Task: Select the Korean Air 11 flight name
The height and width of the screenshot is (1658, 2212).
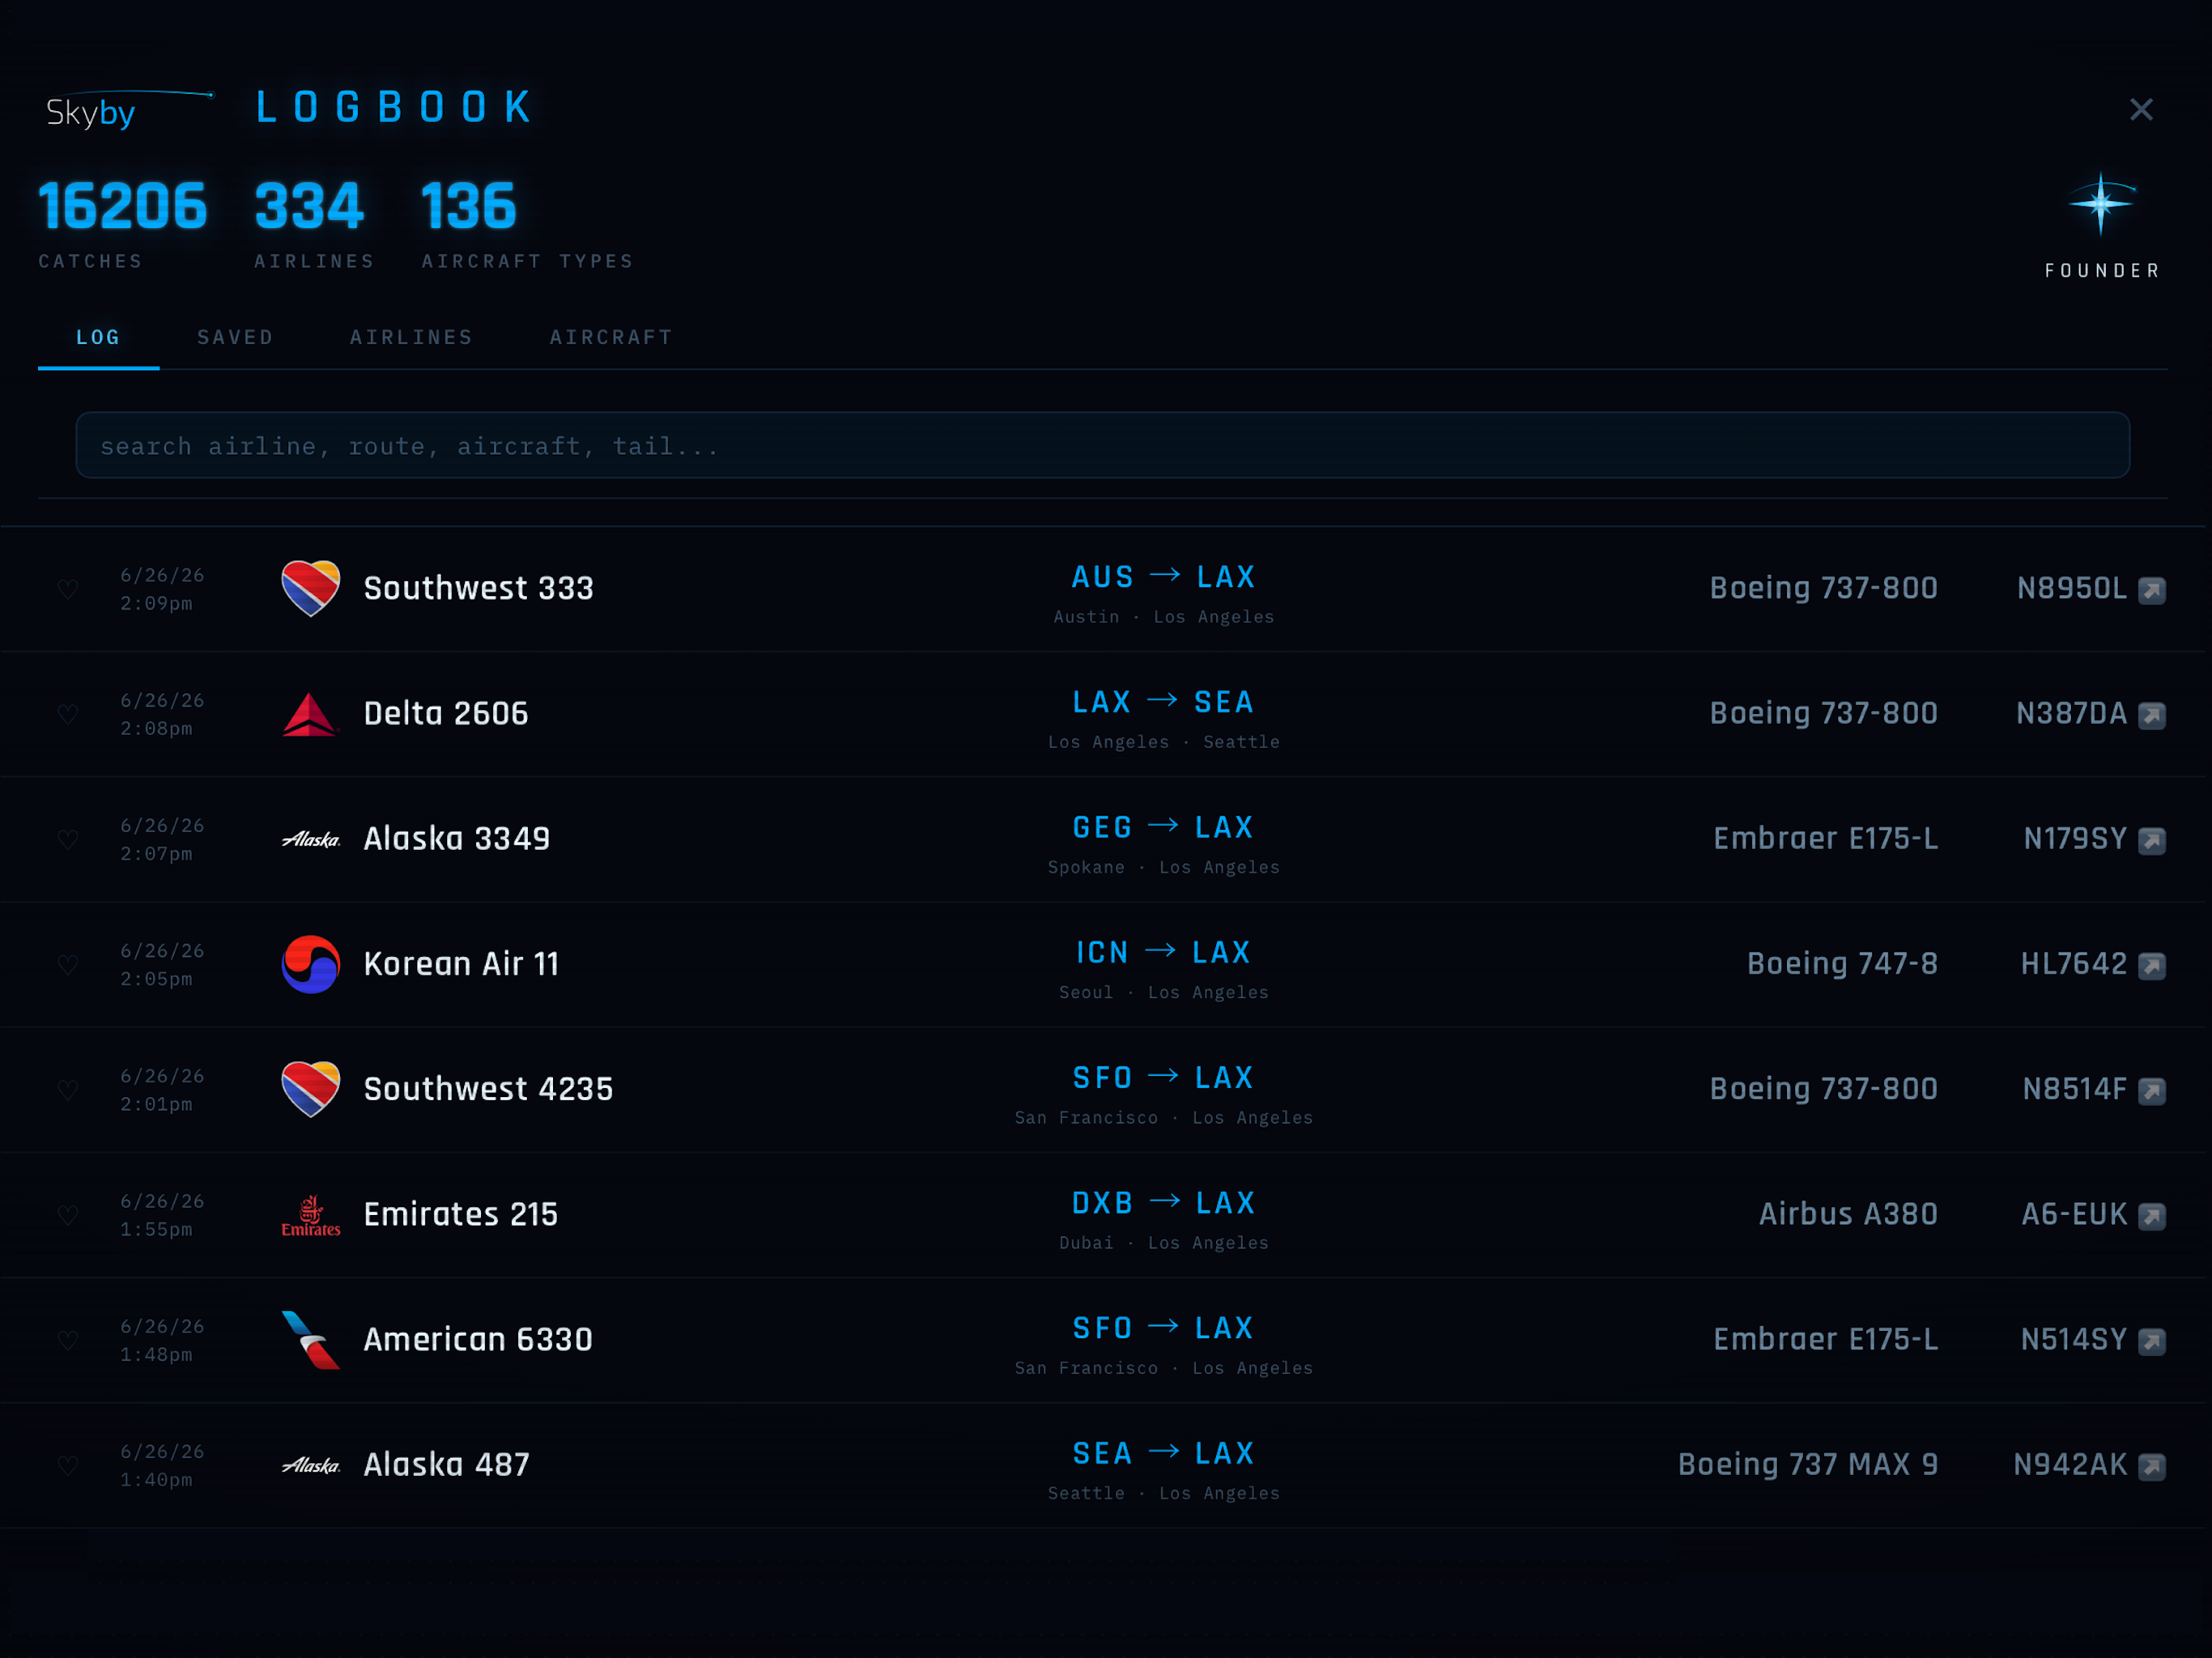Action: point(461,963)
